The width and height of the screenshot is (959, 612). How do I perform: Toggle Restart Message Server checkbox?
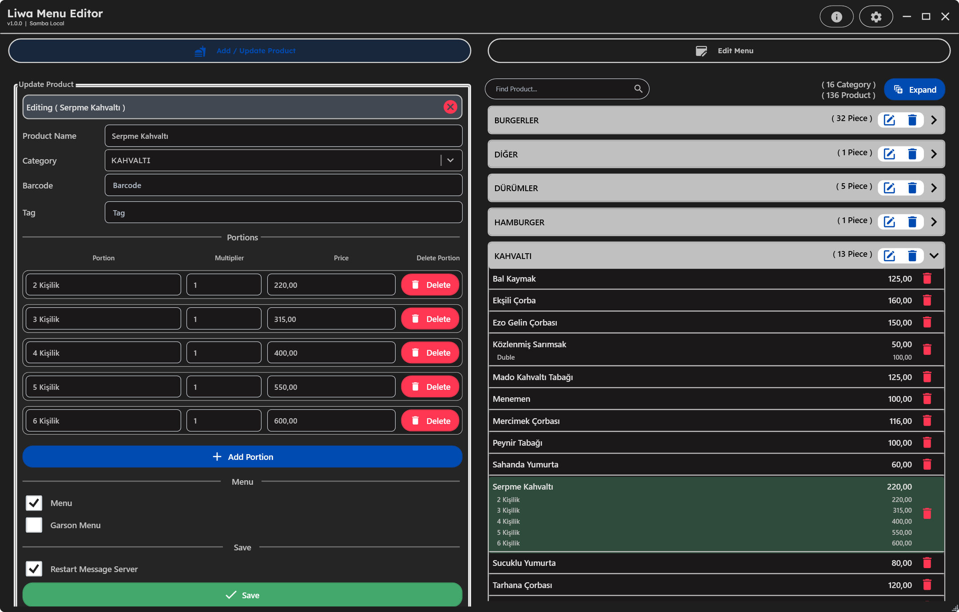coord(34,569)
